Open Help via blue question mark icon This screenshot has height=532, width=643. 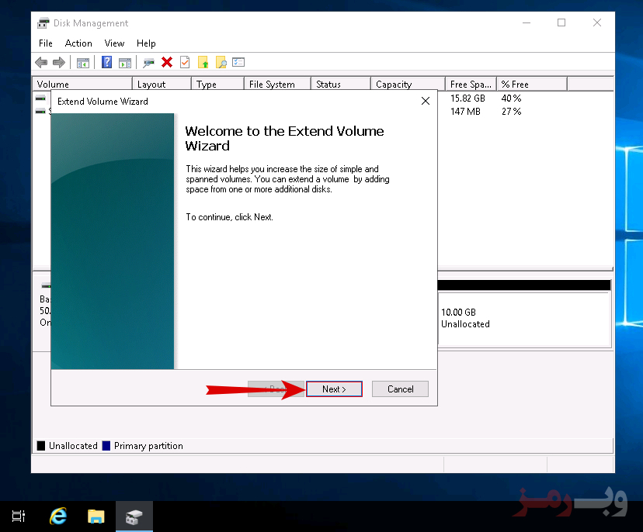pos(106,62)
